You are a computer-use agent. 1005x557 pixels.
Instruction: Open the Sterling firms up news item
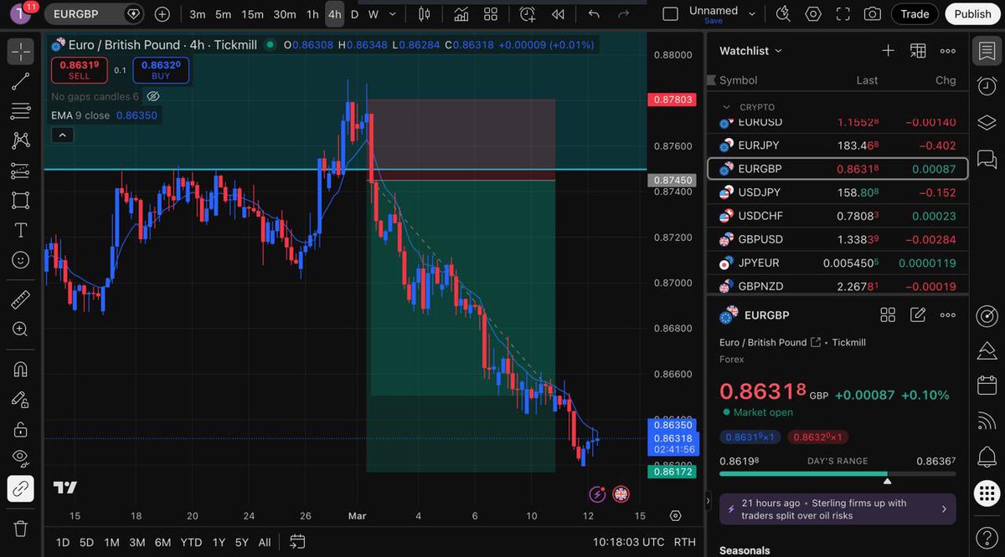pos(837,508)
